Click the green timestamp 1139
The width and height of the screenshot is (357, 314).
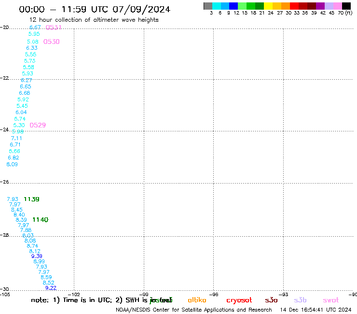pos(31,199)
